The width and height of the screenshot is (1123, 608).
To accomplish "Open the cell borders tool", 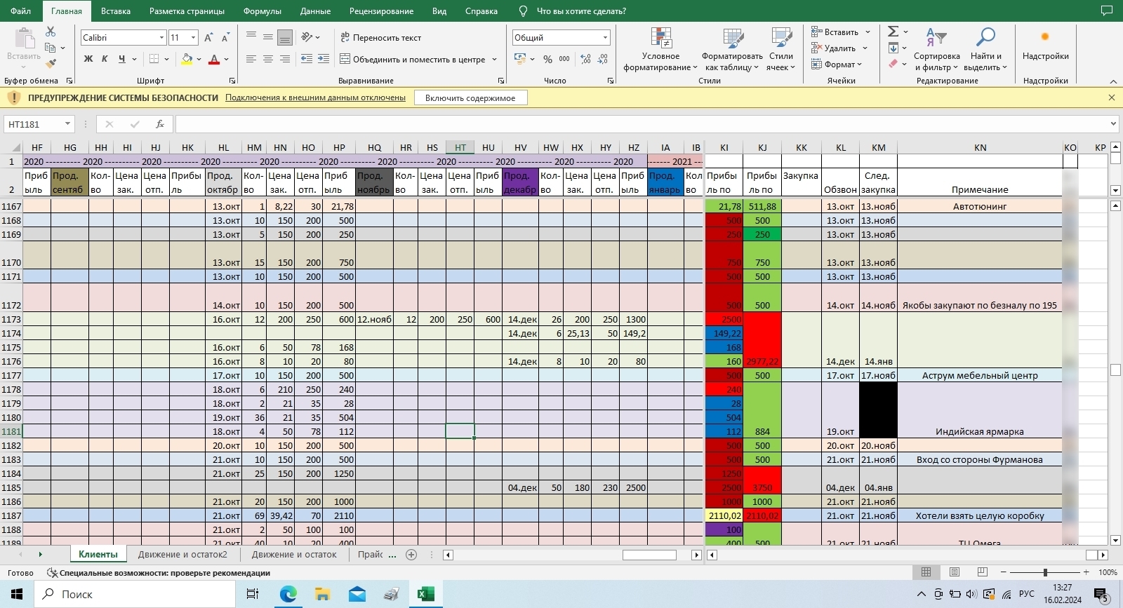I will (154, 59).
